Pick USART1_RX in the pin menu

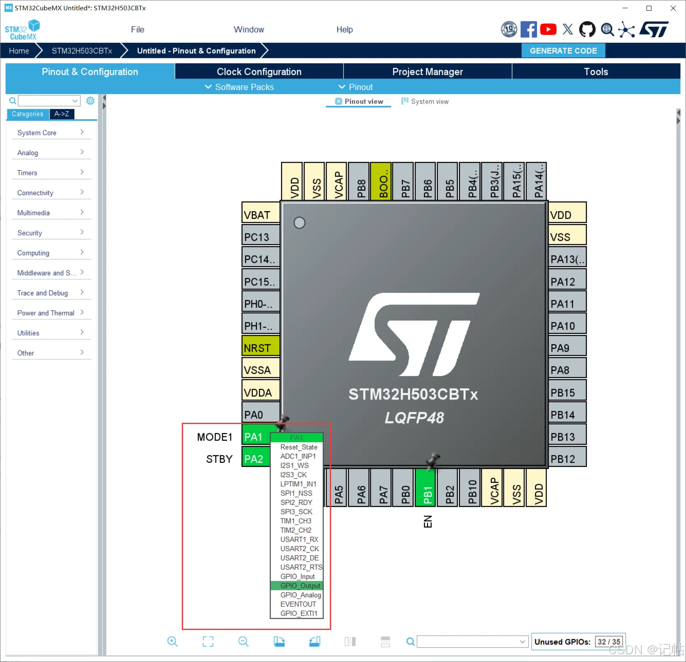(297, 540)
